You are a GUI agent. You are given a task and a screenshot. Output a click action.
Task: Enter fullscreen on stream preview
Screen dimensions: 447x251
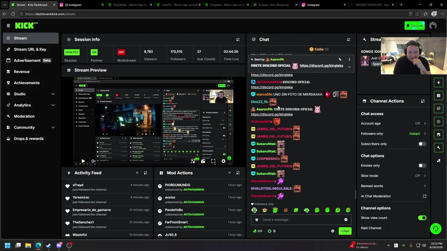[213, 161]
